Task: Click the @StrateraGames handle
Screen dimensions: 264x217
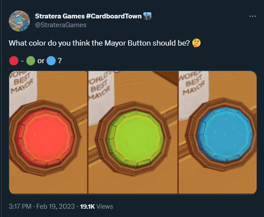Action: pyautogui.click(x=61, y=25)
